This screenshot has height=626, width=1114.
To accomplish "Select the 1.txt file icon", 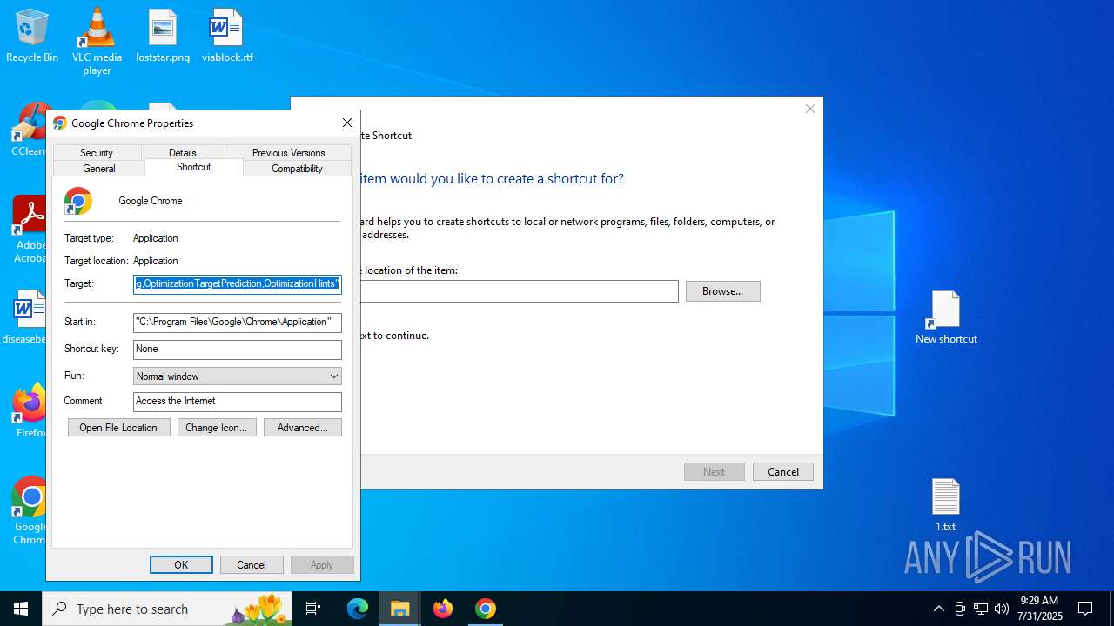I will click(945, 505).
